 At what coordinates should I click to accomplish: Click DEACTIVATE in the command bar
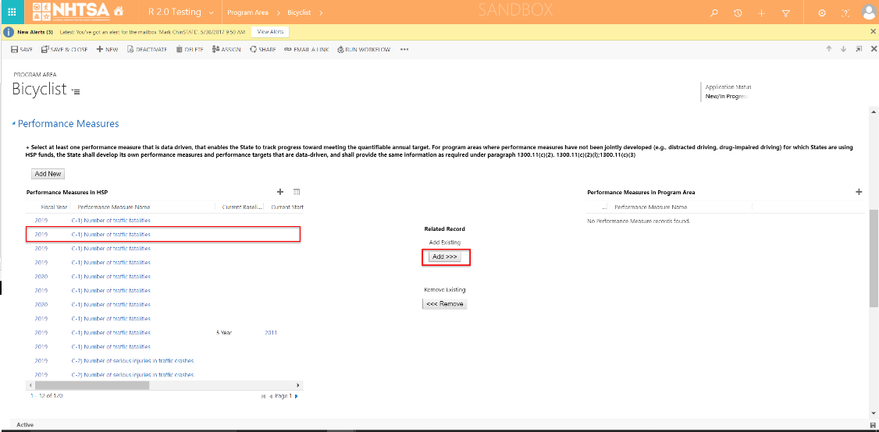click(147, 49)
